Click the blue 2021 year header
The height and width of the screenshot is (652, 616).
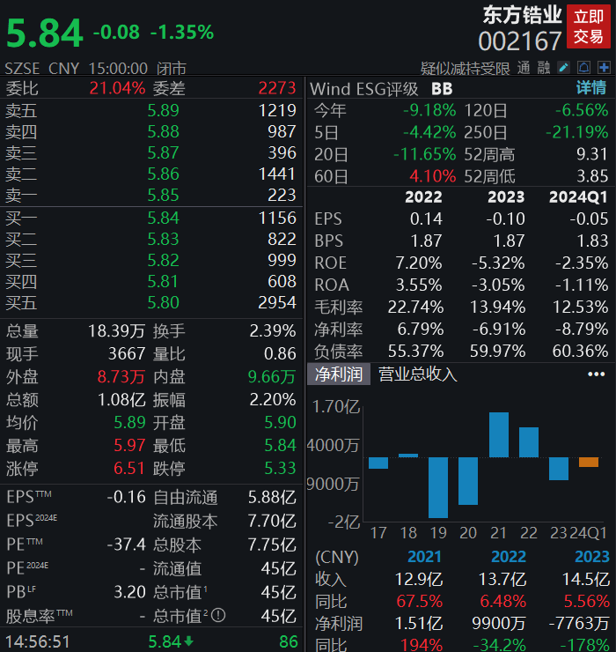pos(424,557)
